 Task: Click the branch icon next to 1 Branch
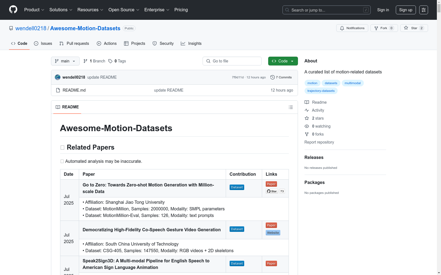pos(85,61)
